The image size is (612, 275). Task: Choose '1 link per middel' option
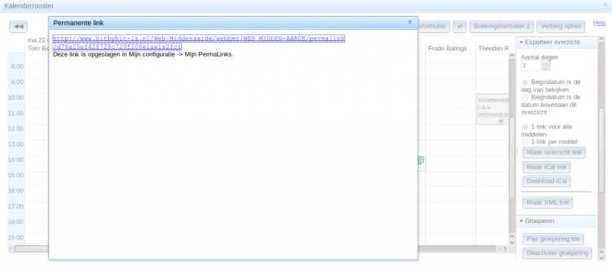coord(526,142)
